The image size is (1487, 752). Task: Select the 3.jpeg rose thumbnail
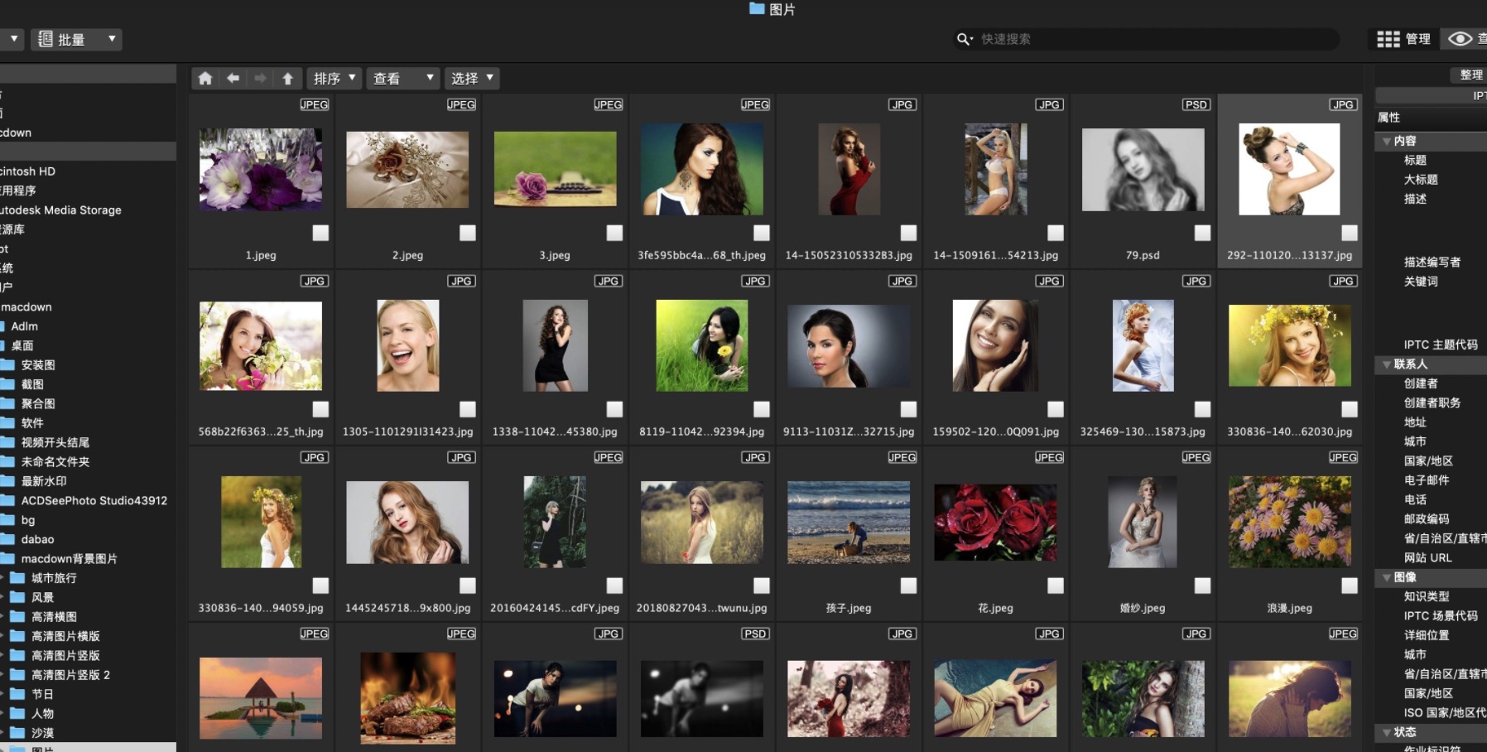tap(555, 169)
